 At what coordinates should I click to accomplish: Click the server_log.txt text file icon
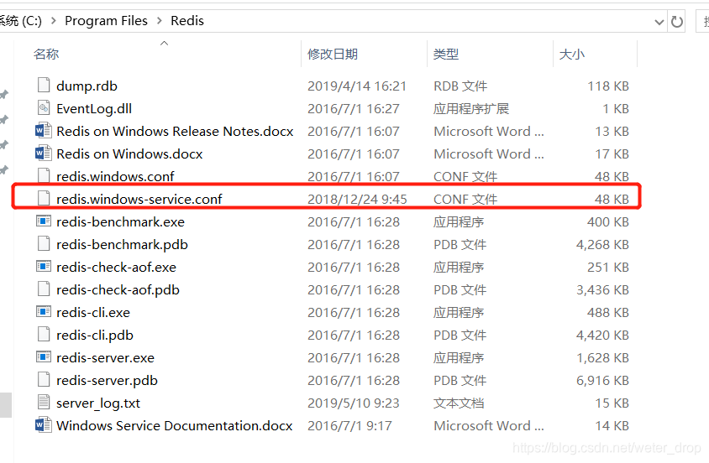click(x=44, y=402)
